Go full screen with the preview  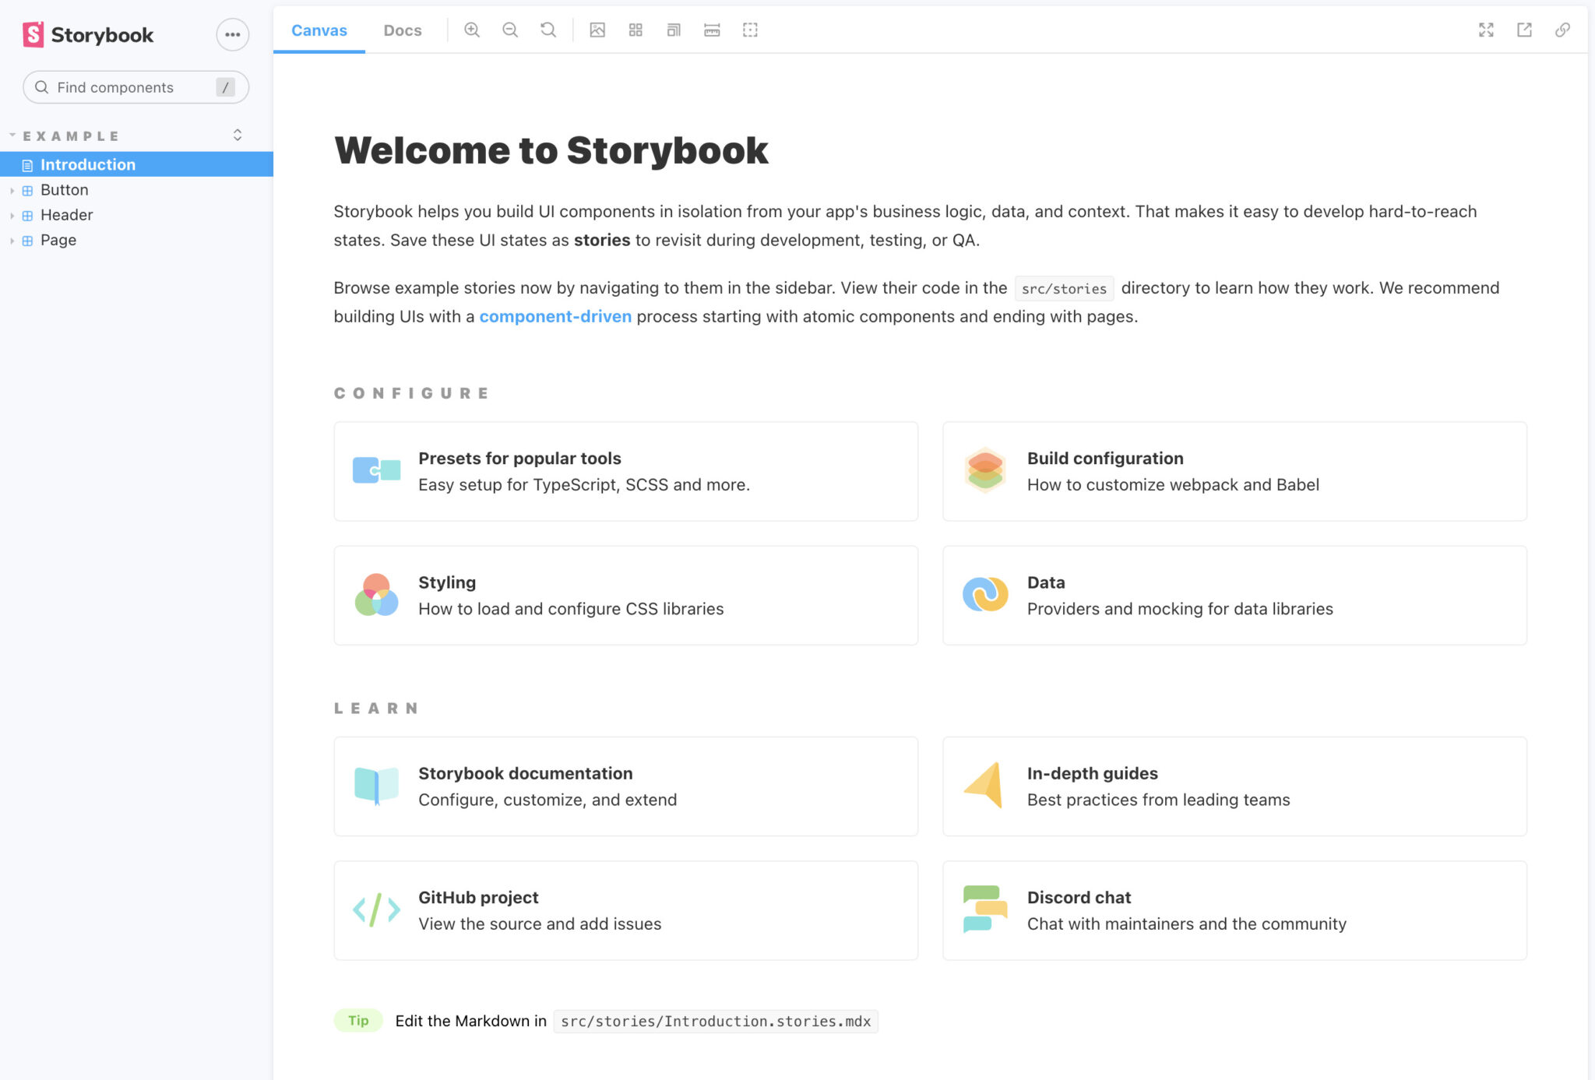pos(1487,30)
